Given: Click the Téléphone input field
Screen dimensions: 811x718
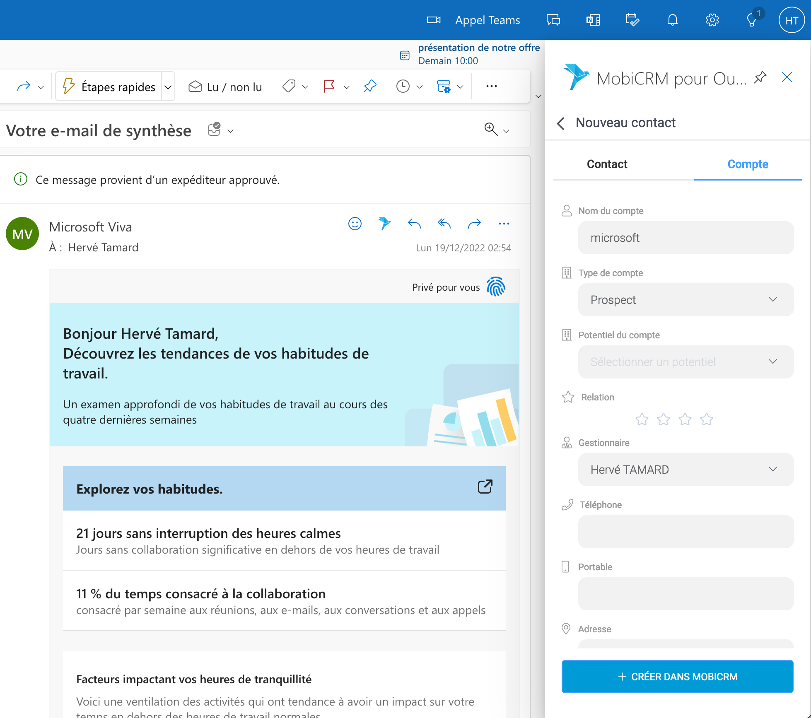Looking at the screenshot, I should pos(685,532).
